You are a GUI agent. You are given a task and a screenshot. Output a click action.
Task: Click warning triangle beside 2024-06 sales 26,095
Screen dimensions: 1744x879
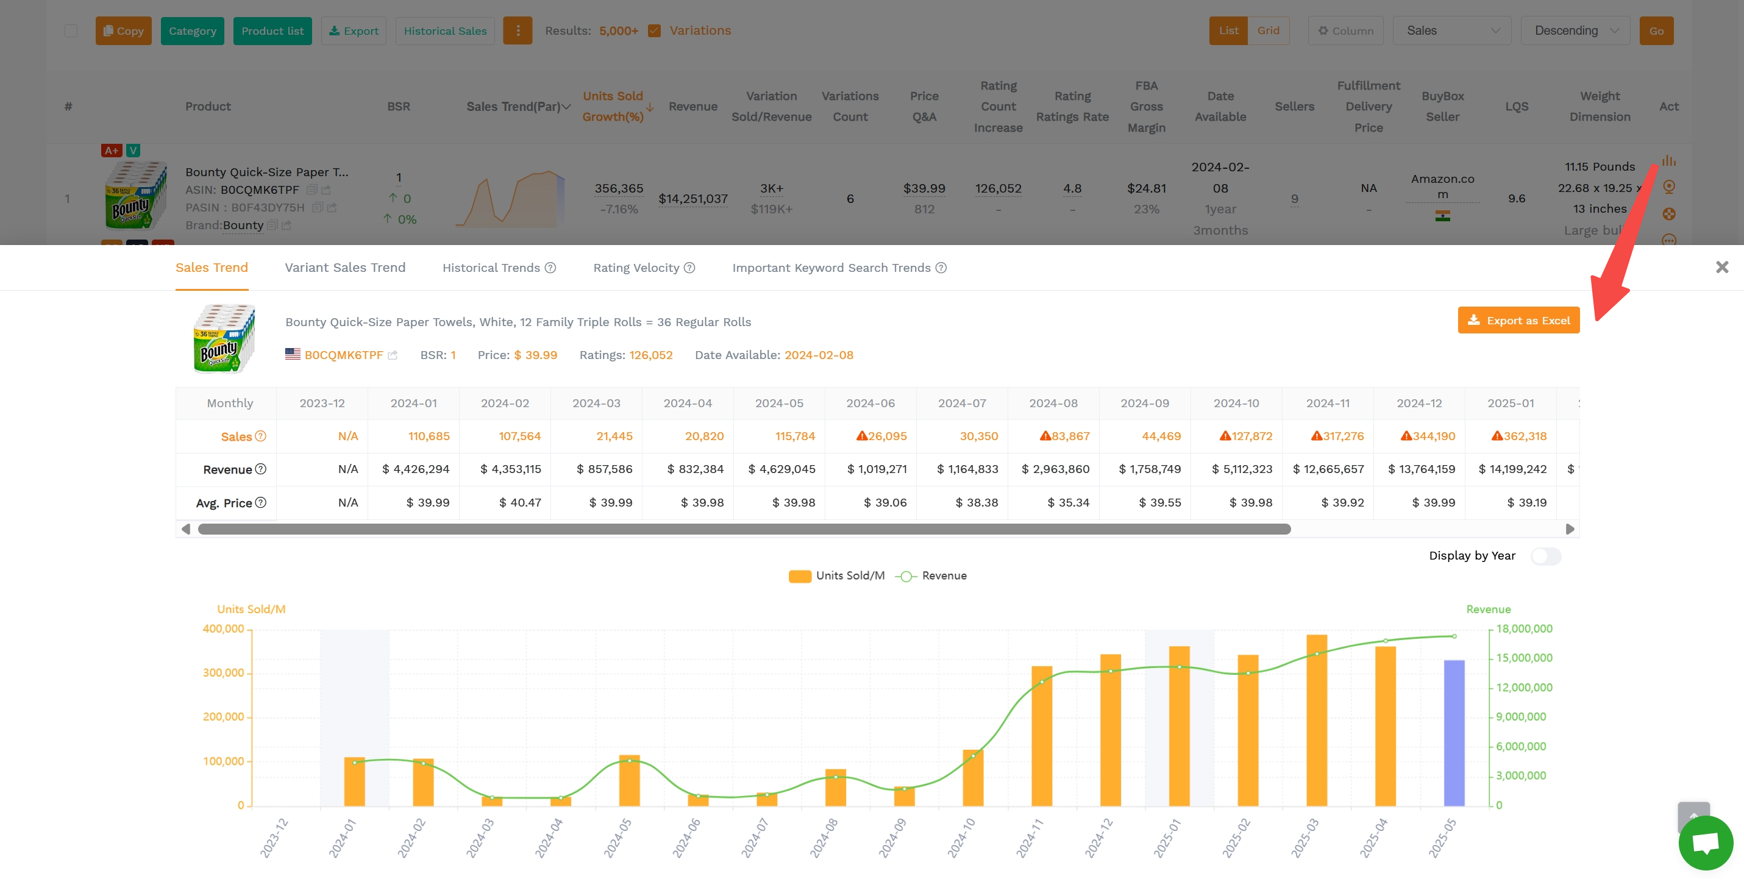pos(862,435)
